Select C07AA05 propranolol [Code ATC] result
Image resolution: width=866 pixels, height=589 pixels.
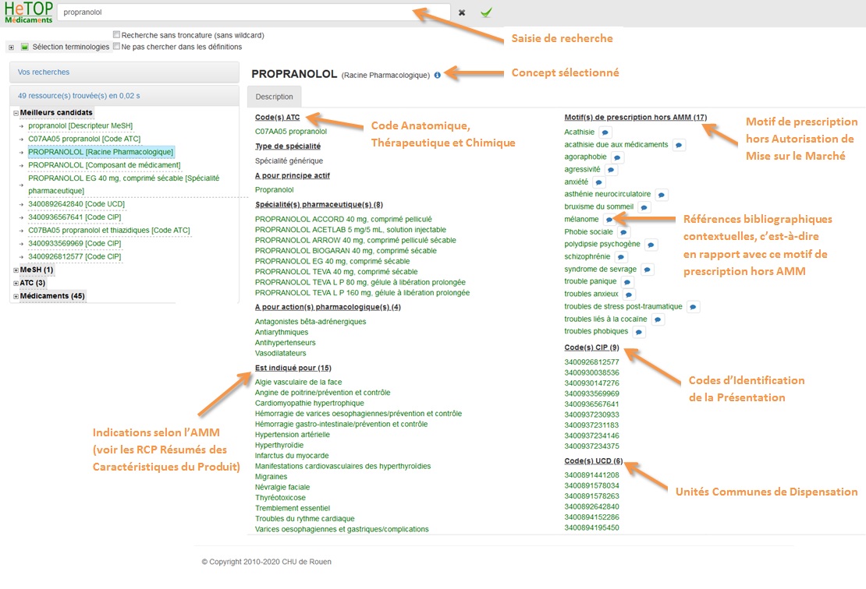84,139
